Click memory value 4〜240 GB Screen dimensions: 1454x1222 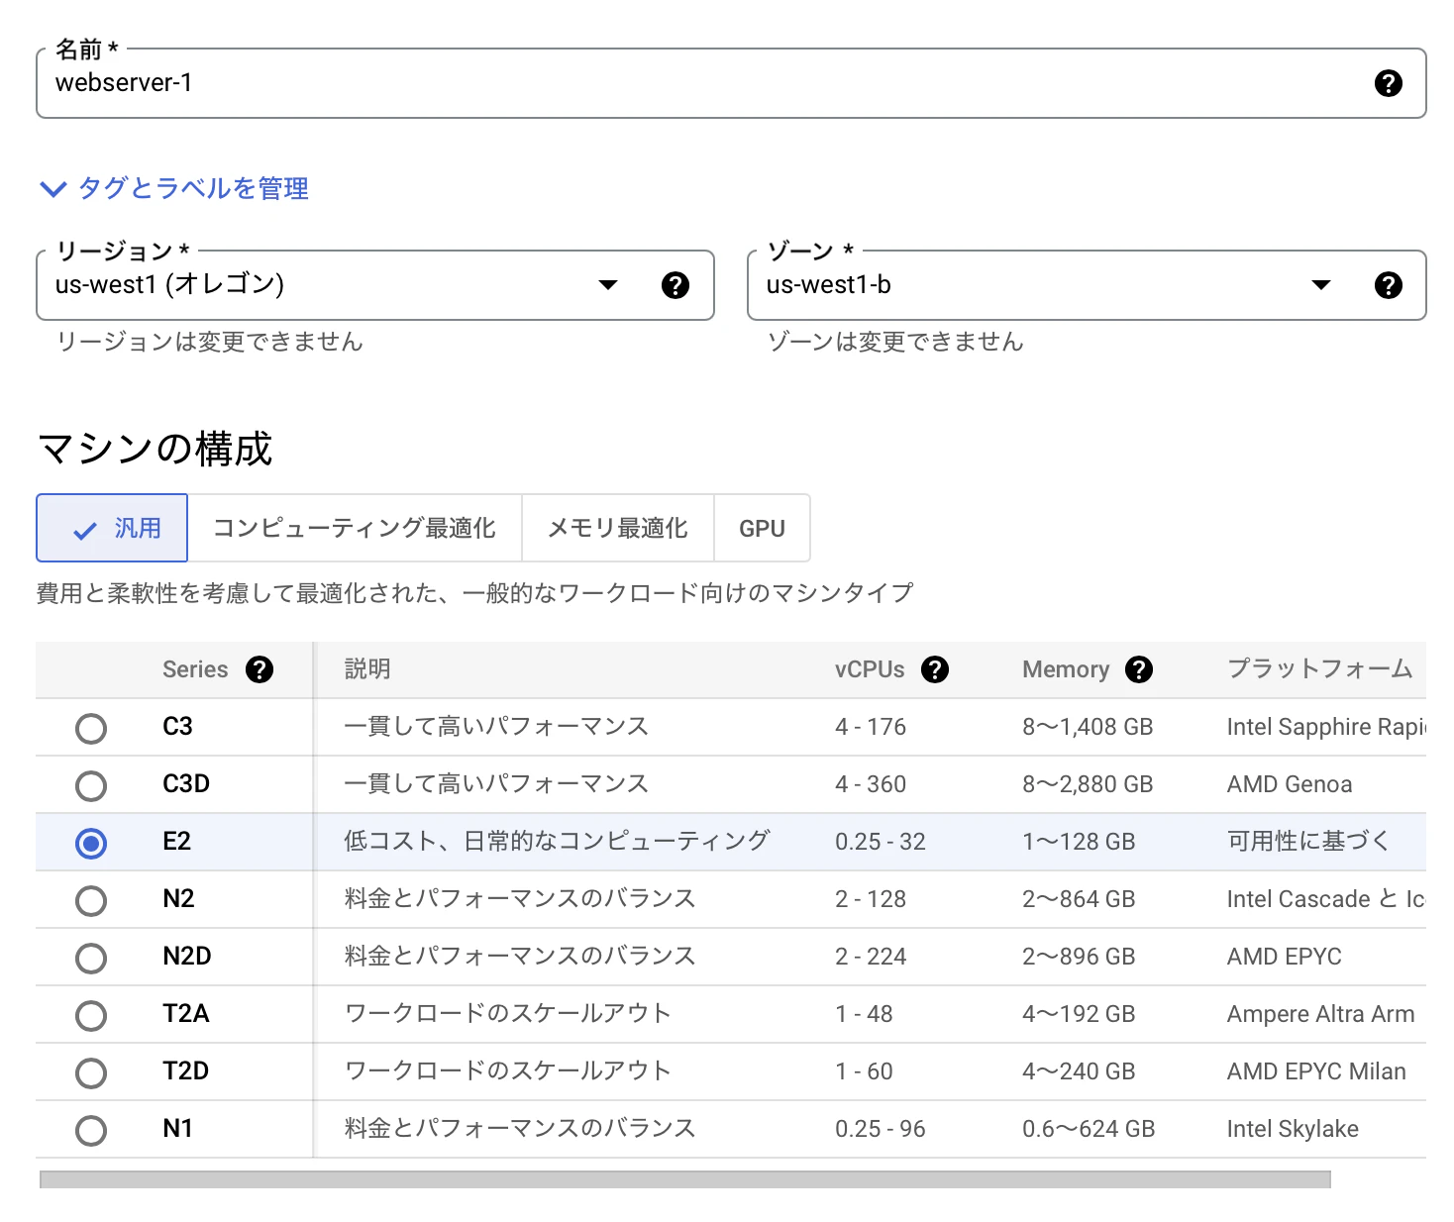[1079, 1071]
